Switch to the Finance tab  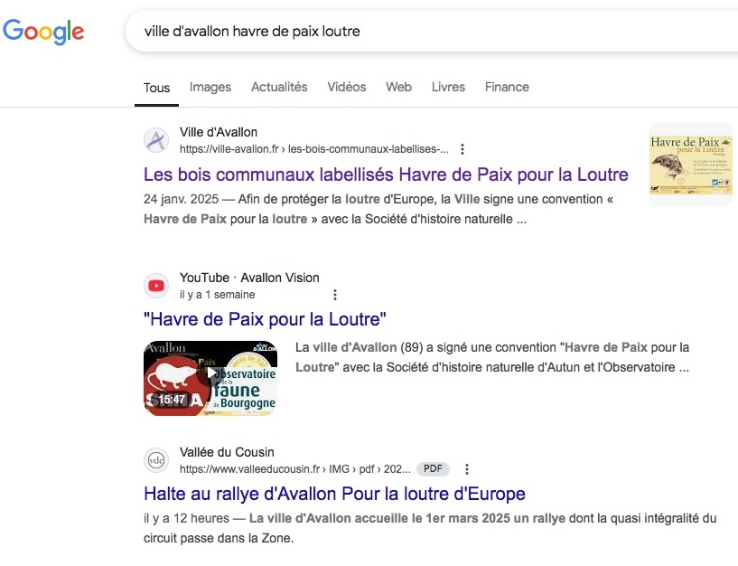(x=507, y=87)
